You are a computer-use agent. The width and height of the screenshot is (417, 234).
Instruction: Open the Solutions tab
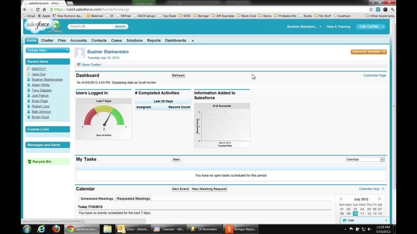pos(134,41)
